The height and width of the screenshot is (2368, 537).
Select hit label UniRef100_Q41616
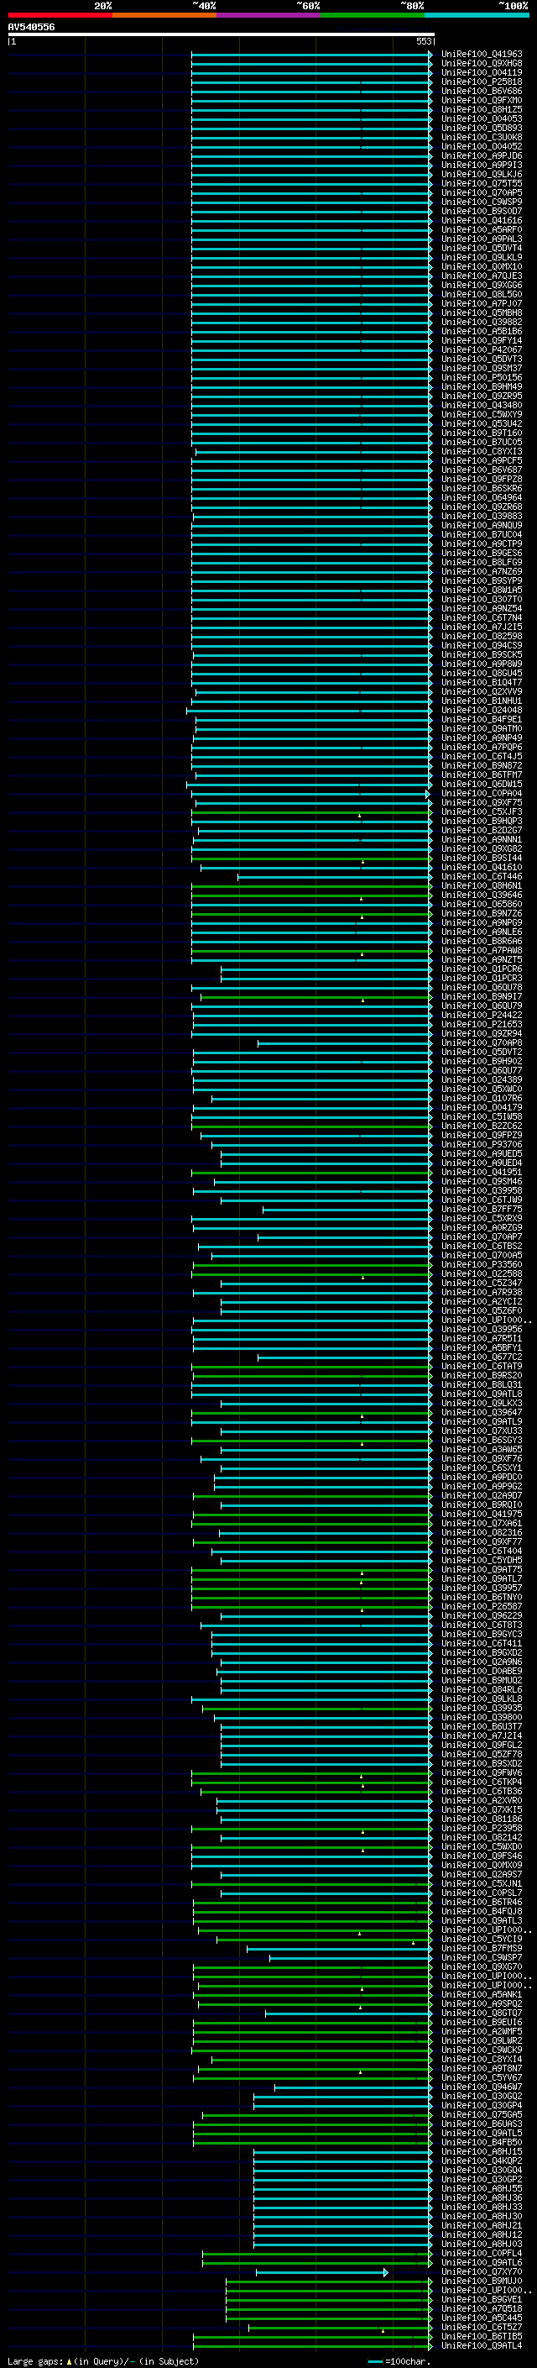pos(482,221)
